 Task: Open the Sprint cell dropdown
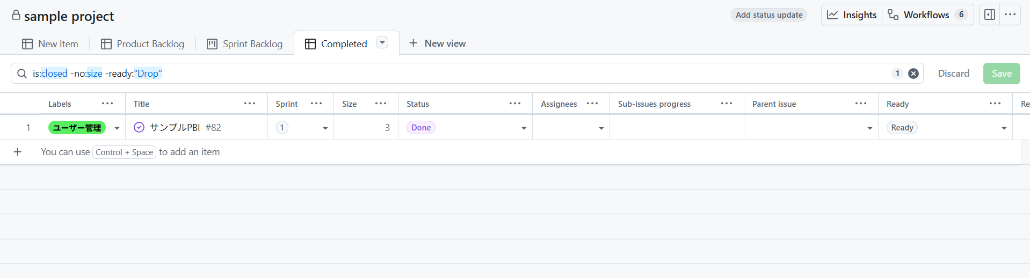(325, 128)
